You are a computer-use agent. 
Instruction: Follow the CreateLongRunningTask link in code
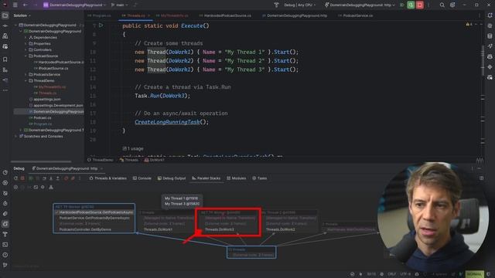(167, 122)
